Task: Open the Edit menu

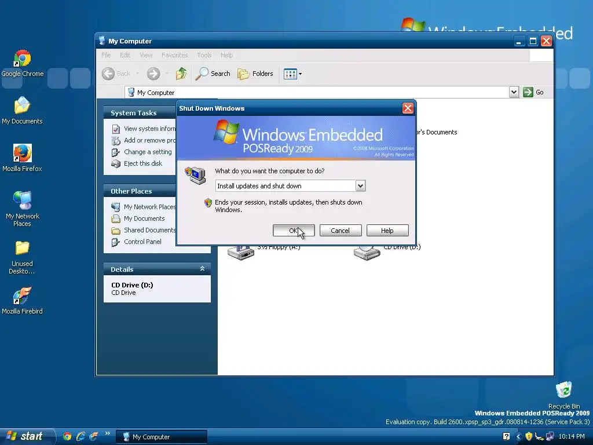Action: 125,55
